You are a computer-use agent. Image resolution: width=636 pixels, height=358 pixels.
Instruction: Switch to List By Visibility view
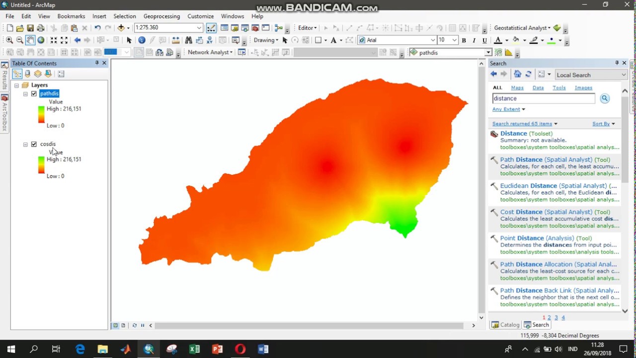point(38,74)
